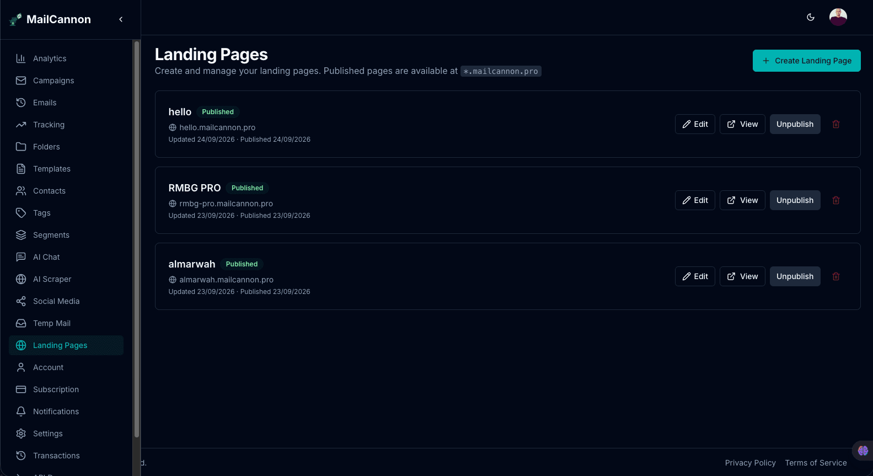This screenshot has height=476, width=873.
Task: Unpublish the RMBG PRO landing page
Action: pyautogui.click(x=795, y=200)
